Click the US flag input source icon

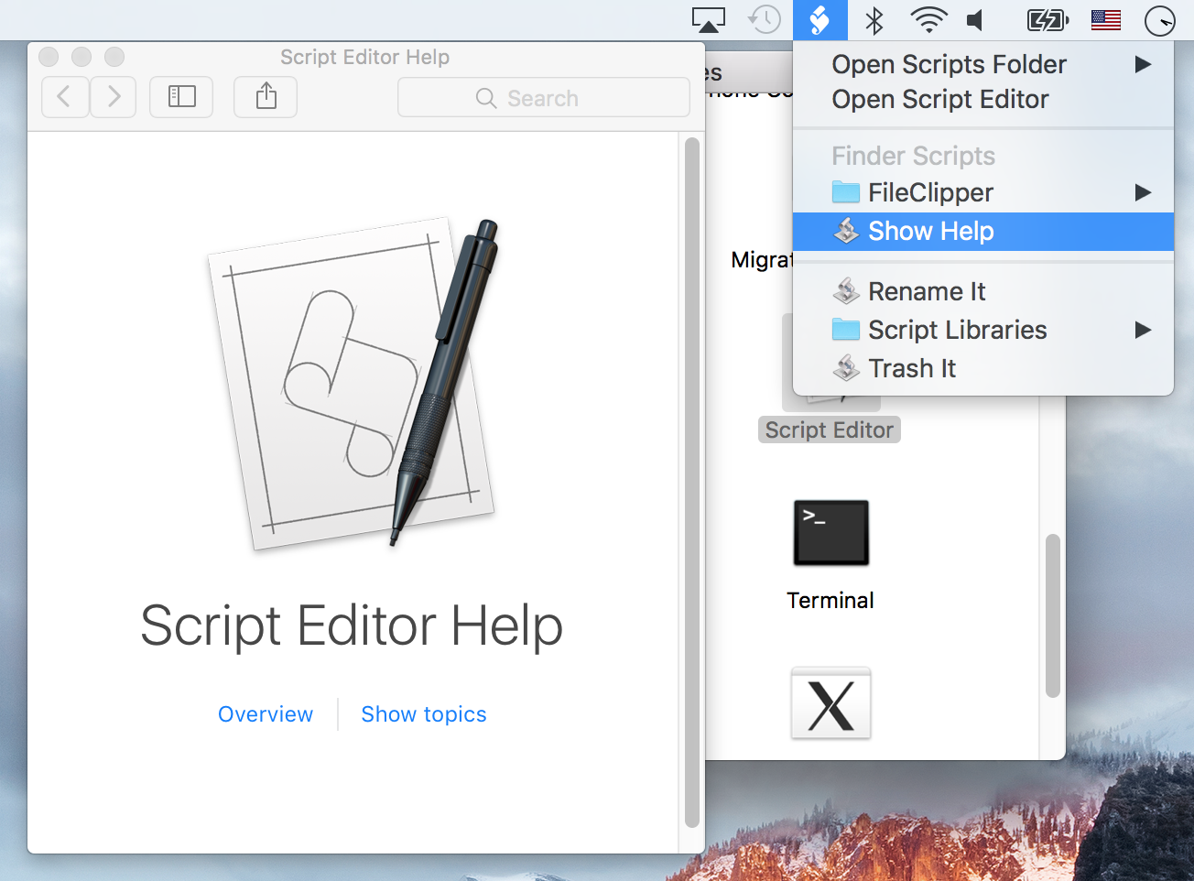1106,19
